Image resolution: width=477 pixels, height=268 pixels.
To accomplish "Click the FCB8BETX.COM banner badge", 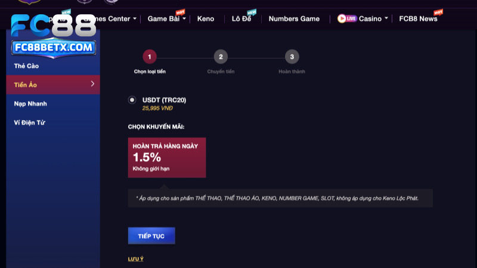I will (x=54, y=48).
